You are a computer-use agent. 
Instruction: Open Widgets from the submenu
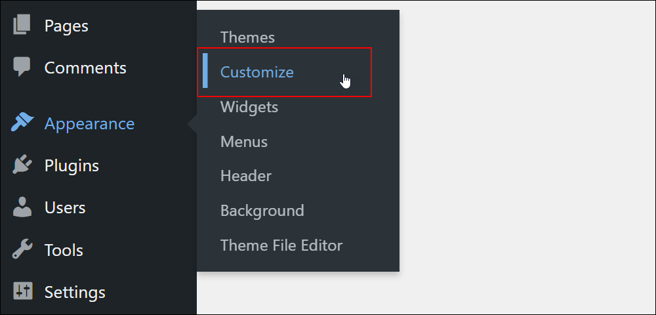click(x=249, y=108)
